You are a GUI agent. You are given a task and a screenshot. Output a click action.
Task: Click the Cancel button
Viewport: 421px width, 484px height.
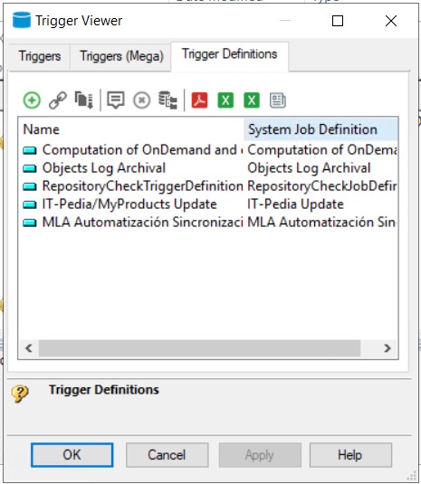167,455
